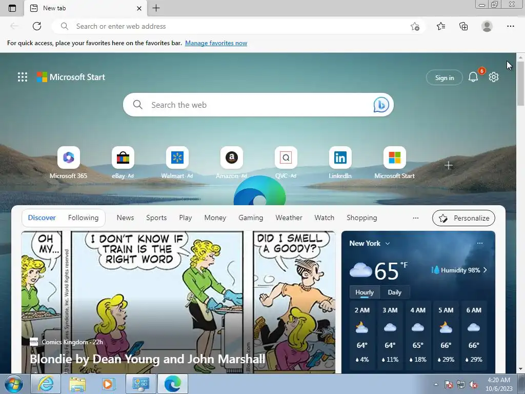Click the back arrow in toolbar
The width and height of the screenshot is (525, 394).
click(x=14, y=26)
